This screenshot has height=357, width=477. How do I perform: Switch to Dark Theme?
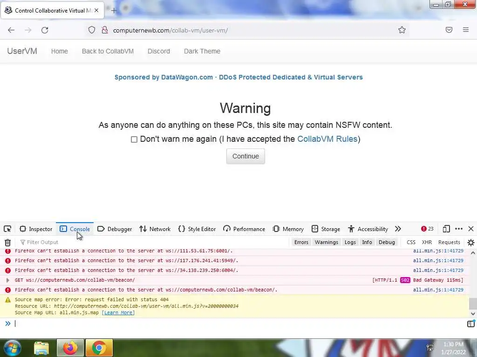[202, 51]
